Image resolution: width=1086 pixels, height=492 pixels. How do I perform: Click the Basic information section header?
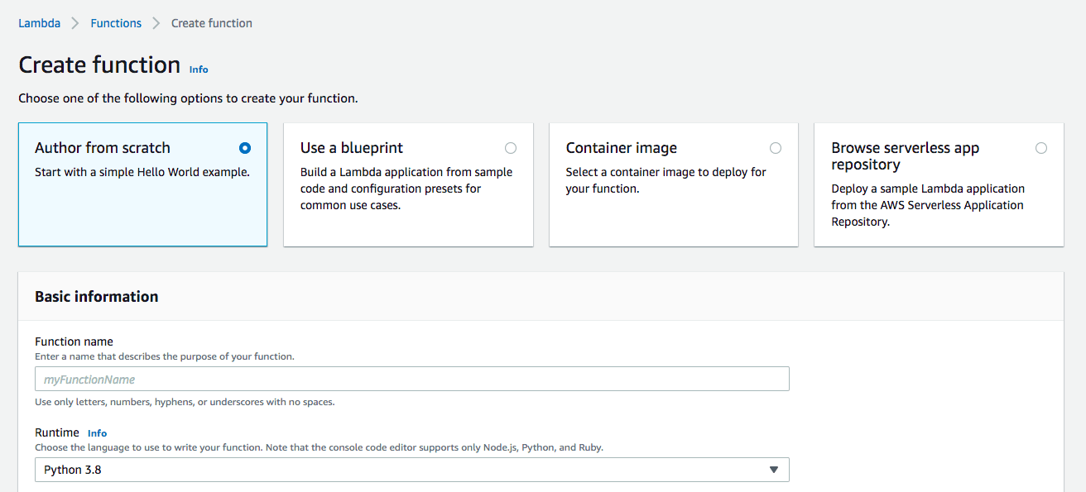point(97,296)
